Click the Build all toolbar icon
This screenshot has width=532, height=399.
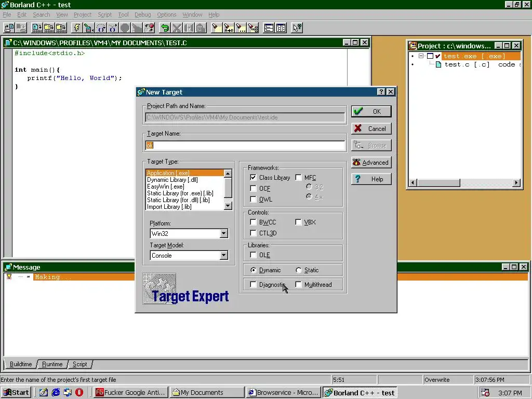click(x=61, y=28)
